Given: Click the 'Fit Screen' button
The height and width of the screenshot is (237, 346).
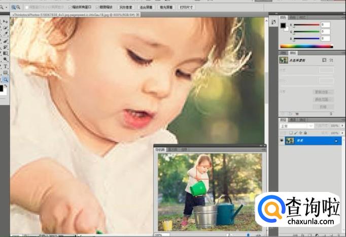Looking at the screenshot, I should coord(145,8).
